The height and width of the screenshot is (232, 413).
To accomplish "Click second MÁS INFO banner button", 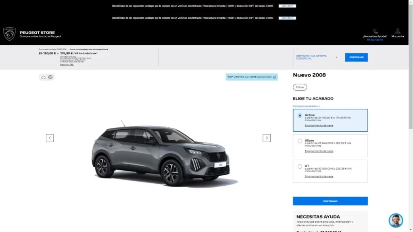I will (287, 18).
